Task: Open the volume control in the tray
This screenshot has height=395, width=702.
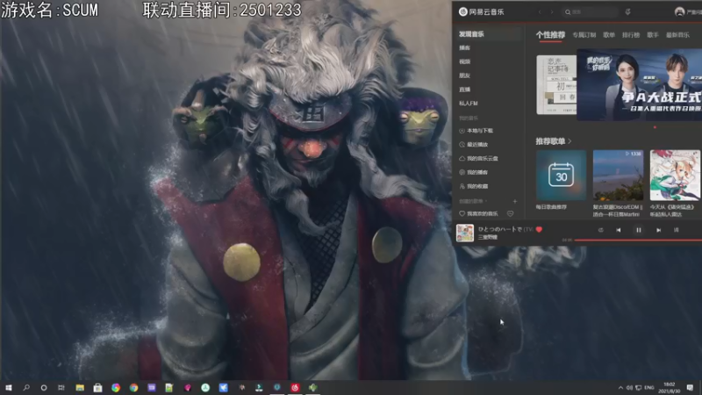Action: (x=629, y=387)
